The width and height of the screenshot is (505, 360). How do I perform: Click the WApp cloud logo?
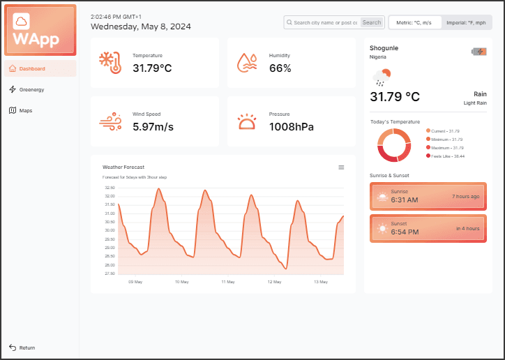point(22,22)
